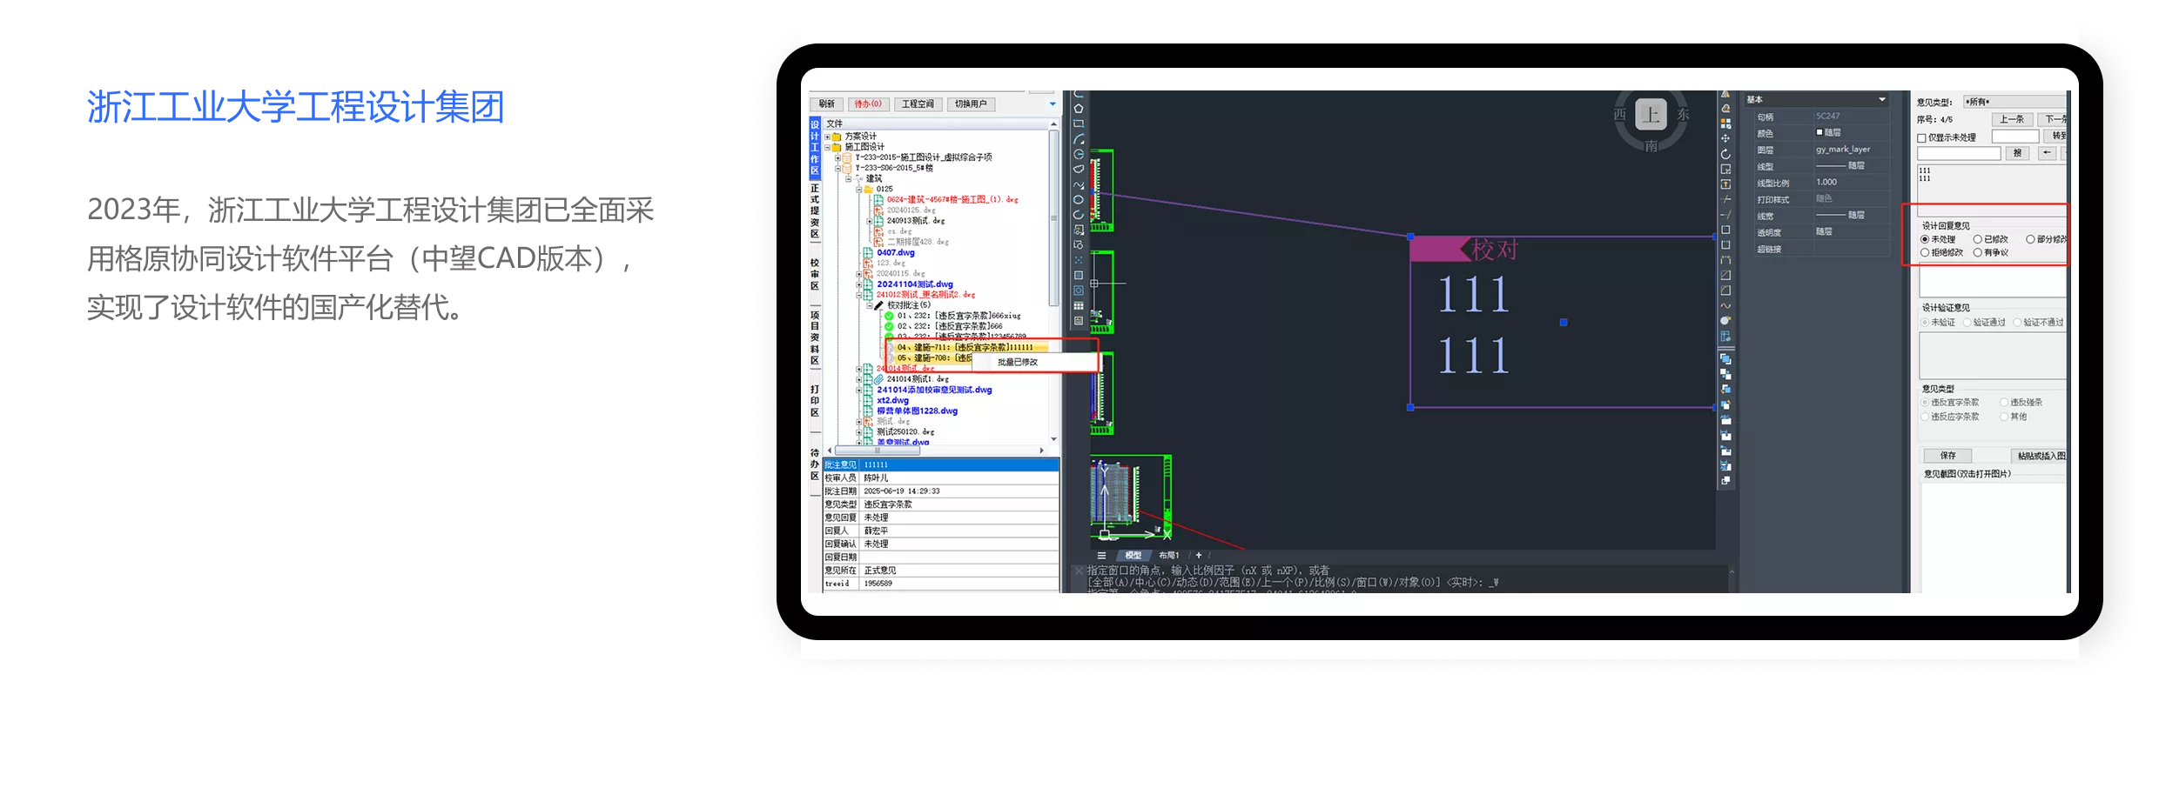This screenshot has width=2159, height=788.
Task: Go to previous comment with 上一条
Action: [2012, 119]
